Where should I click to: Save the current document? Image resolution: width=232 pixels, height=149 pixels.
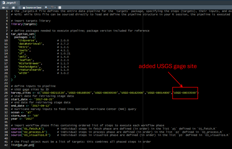(x=19, y=7)
